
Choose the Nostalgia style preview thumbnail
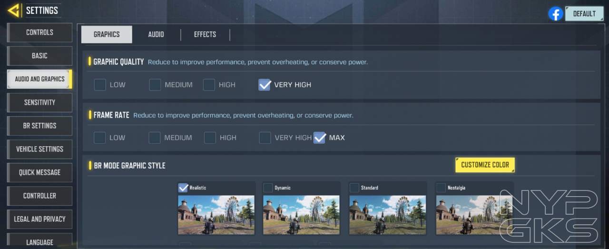pos(474,214)
